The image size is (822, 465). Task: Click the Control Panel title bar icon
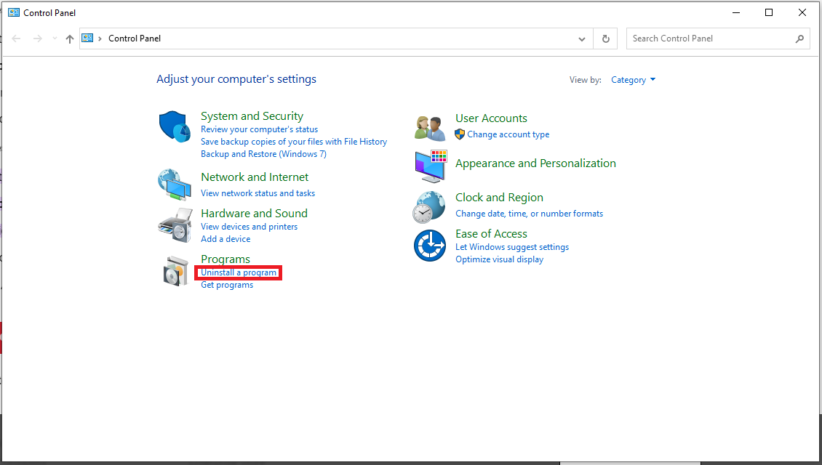14,12
